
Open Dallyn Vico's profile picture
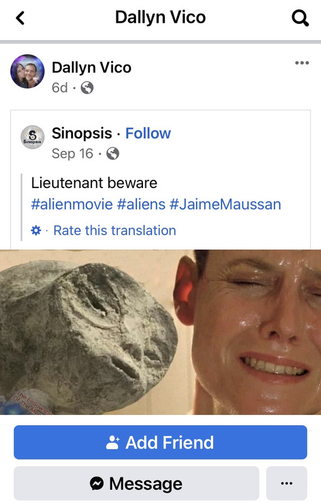(x=27, y=71)
